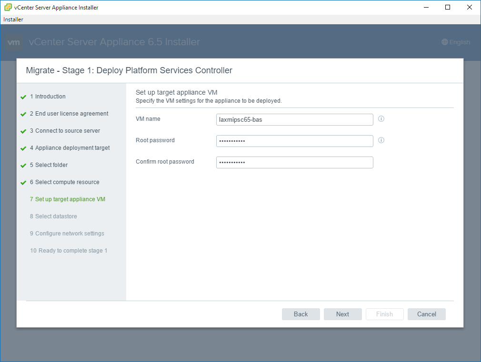Click the vCenter installer title bar icon

coord(8,8)
